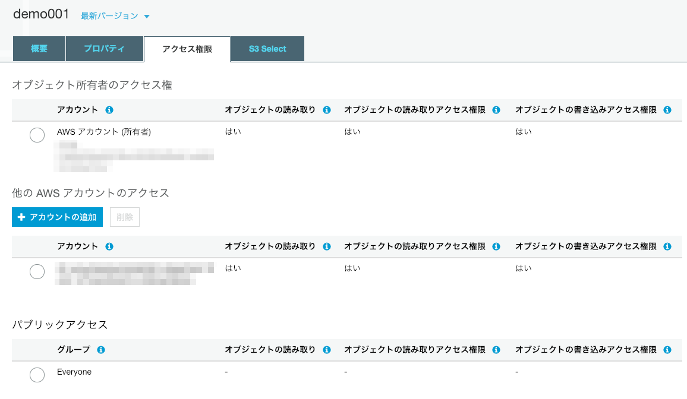This screenshot has width=687, height=399.
Task: Select the radio button for the other AWS account row
Action: (37, 271)
